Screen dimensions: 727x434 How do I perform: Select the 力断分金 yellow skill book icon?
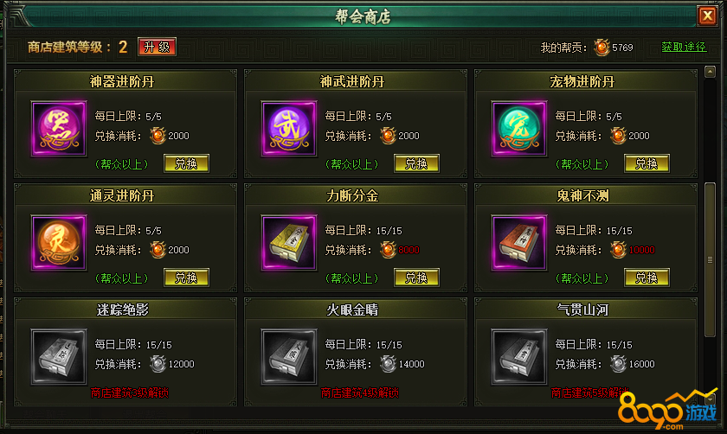pos(289,243)
